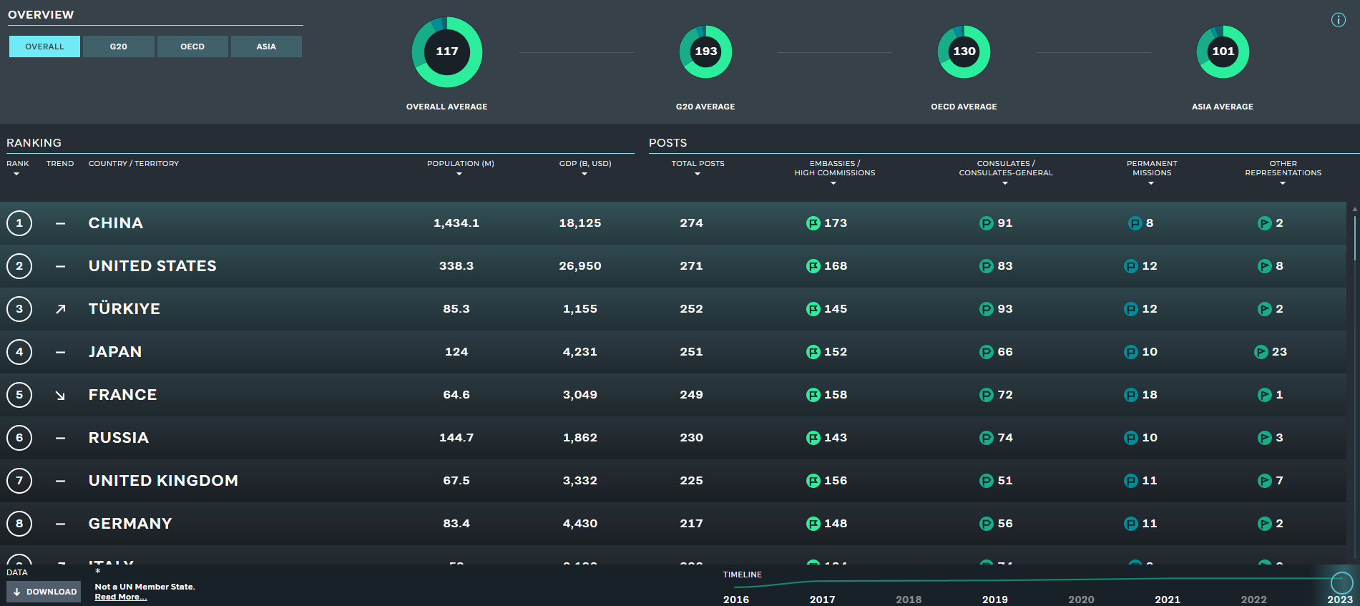Click Russia's permanent missions icon
Viewport: 1360px width, 606px height.
click(x=1130, y=438)
